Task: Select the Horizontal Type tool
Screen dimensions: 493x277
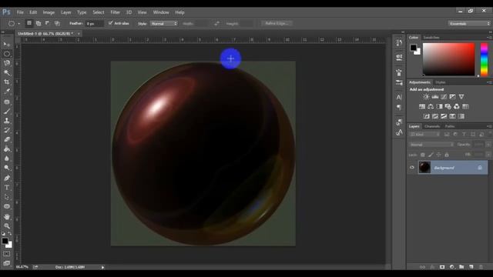Action: (7, 188)
